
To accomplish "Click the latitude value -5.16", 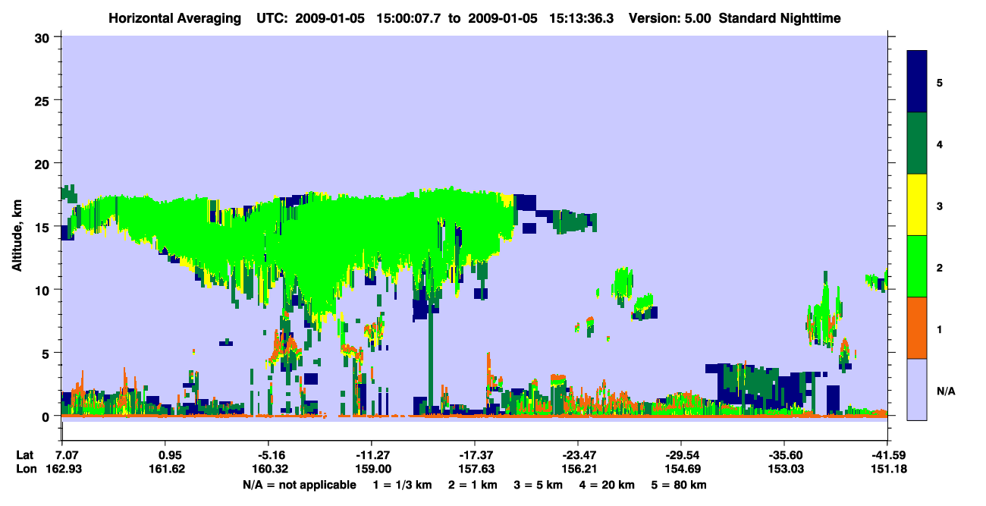I will (x=268, y=455).
